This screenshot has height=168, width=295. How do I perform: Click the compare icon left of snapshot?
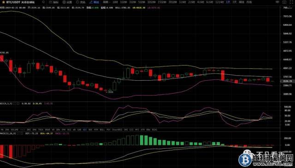pyautogui.click(x=277, y=2)
